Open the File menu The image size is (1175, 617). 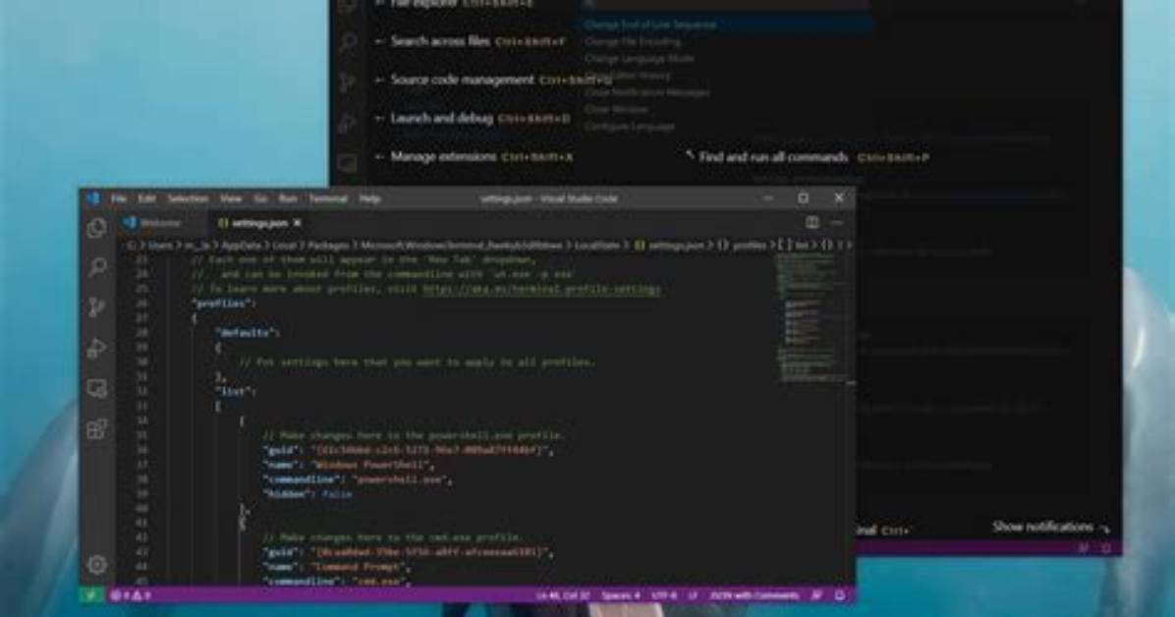click(x=119, y=198)
